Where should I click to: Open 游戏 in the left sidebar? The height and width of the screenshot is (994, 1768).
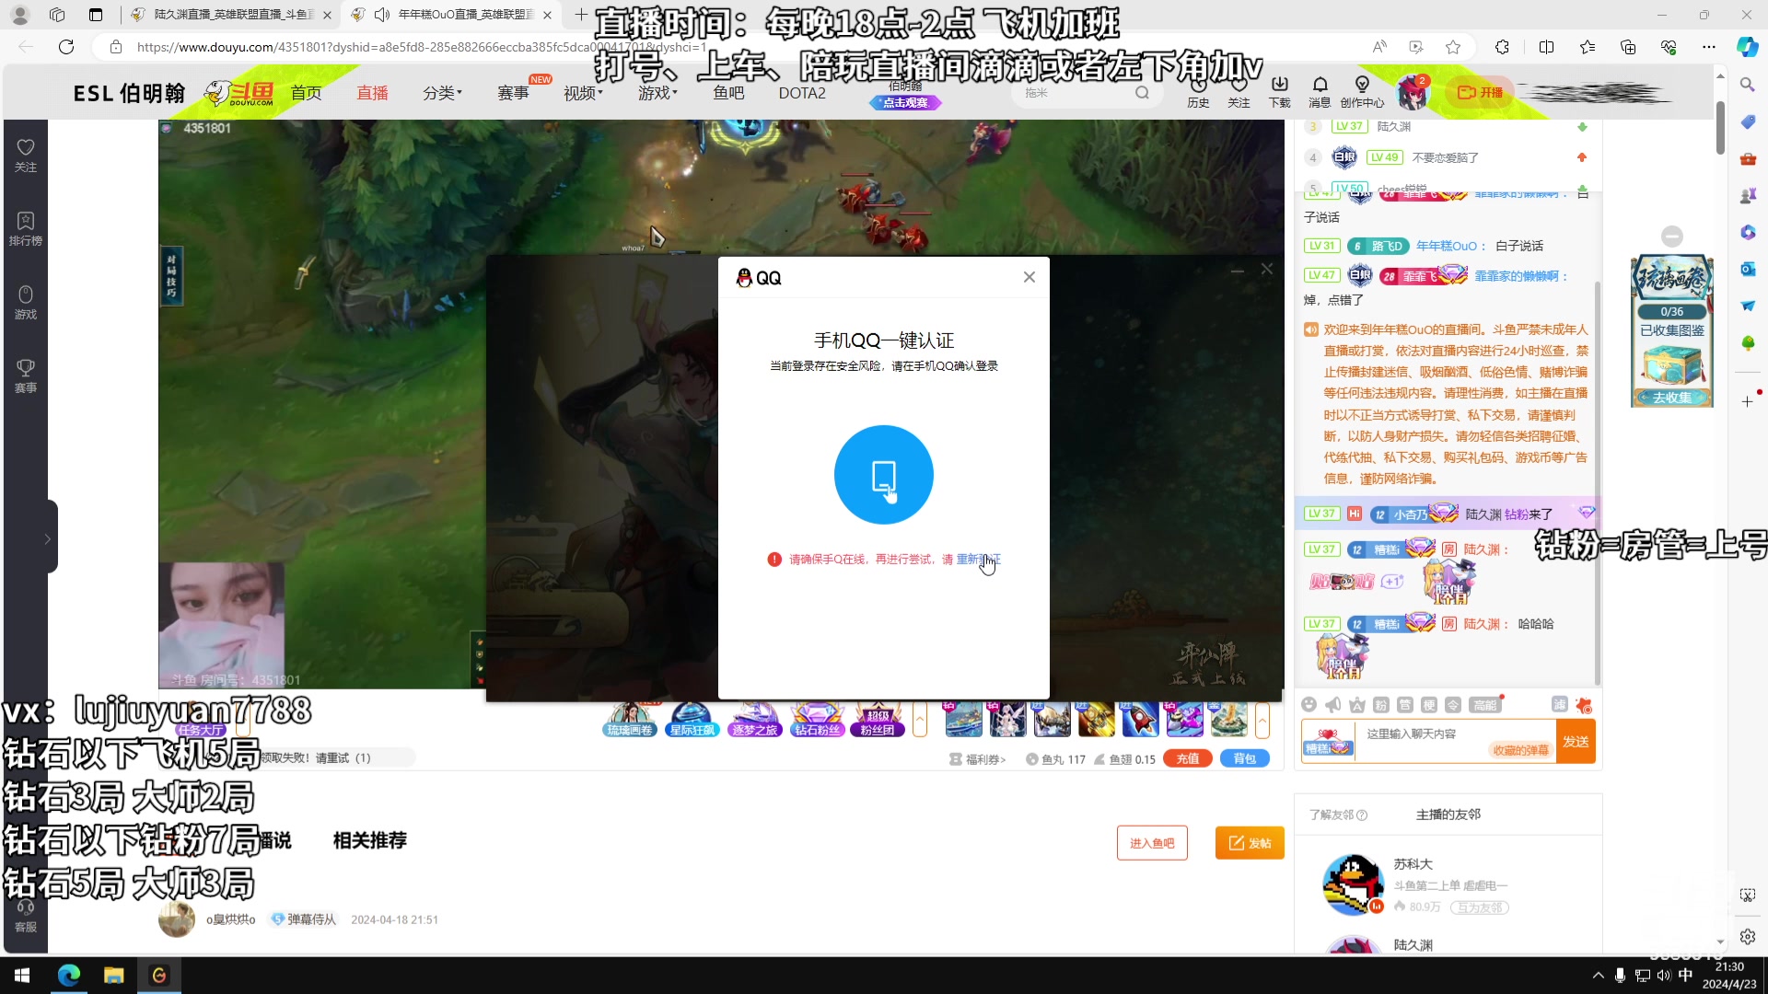click(x=26, y=303)
